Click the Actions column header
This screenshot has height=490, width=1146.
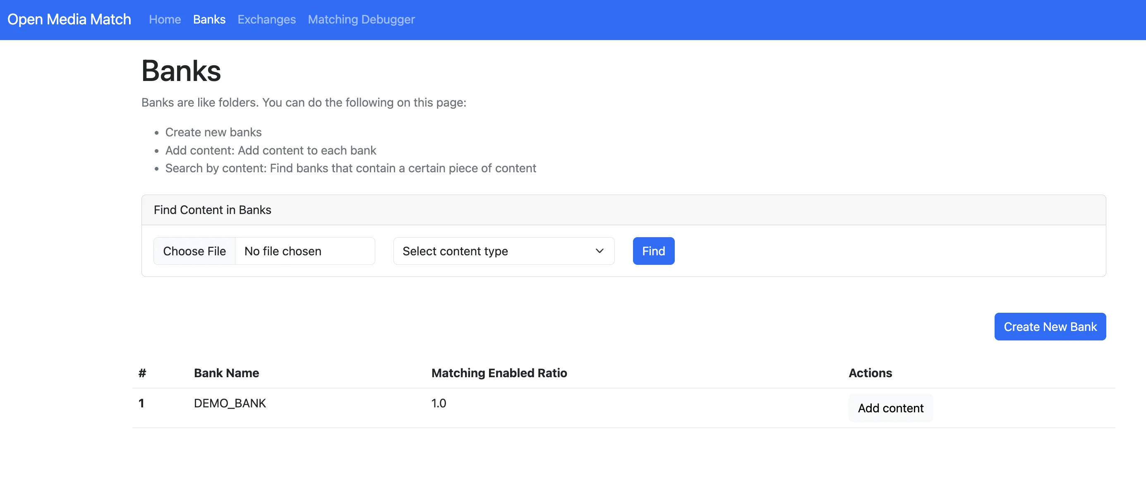[x=870, y=373]
